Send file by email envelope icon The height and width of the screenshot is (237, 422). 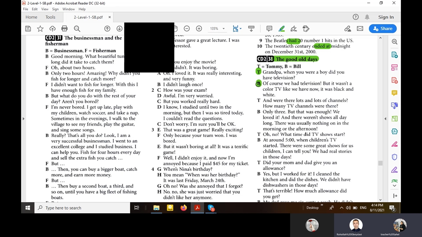coord(360,29)
